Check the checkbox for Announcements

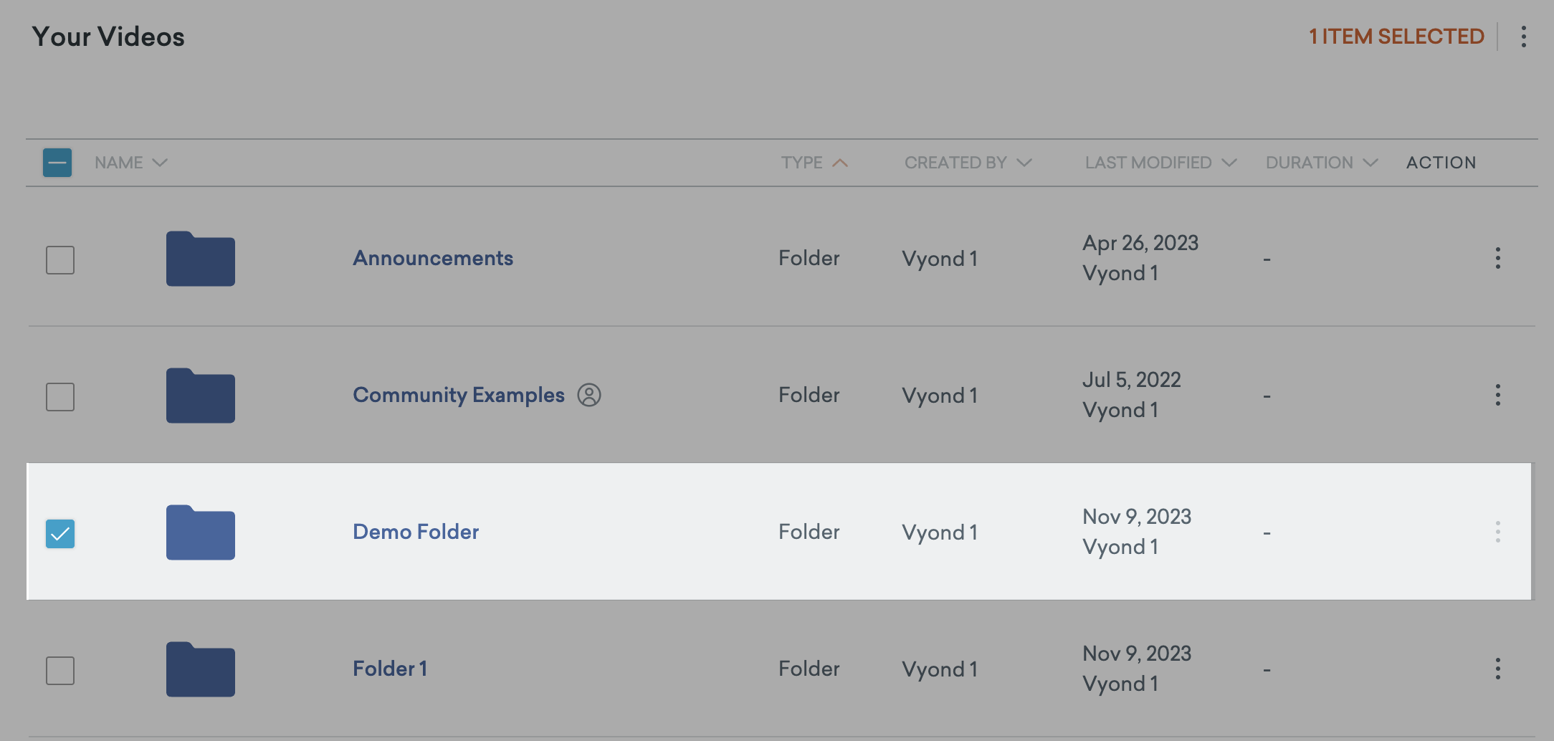[60, 260]
